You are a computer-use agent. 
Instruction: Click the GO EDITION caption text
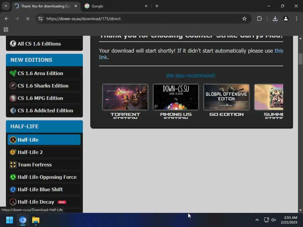click(226, 114)
